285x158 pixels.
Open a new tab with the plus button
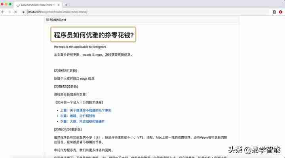66,5
